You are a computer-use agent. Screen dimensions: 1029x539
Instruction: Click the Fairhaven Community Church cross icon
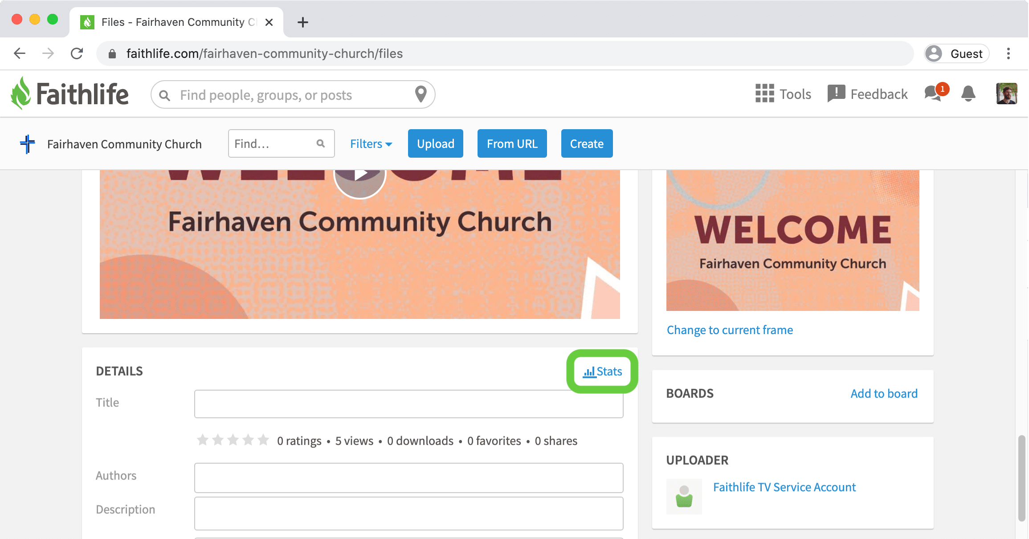tap(28, 144)
